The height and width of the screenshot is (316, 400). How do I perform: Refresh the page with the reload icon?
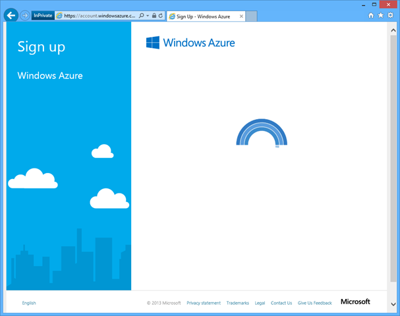pyautogui.click(x=160, y=15)
